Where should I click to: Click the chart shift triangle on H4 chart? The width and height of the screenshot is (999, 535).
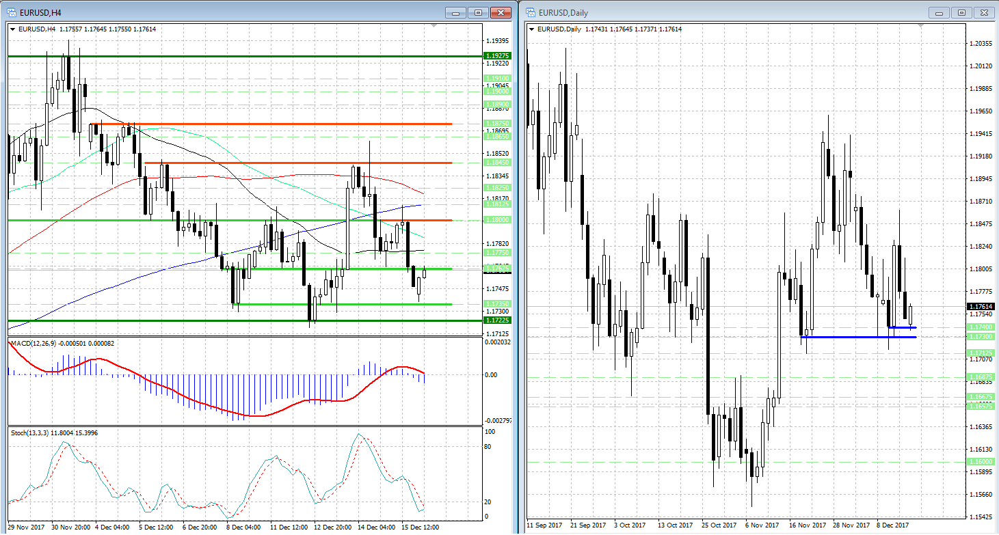tap(433, 26)
